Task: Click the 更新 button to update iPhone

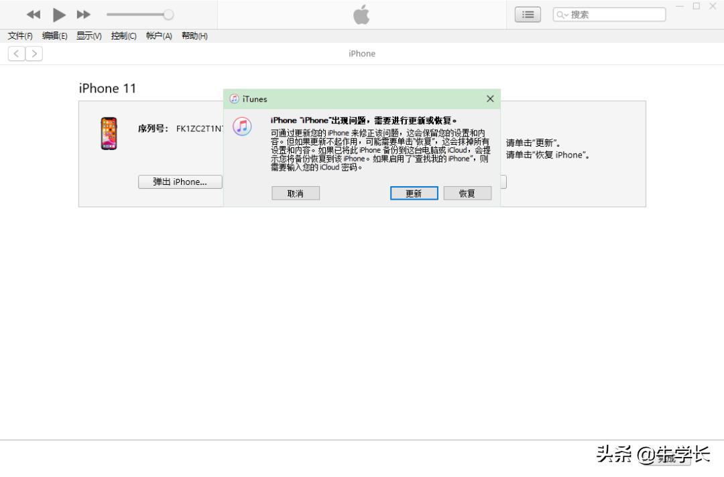Action: (x=414, y=193)
